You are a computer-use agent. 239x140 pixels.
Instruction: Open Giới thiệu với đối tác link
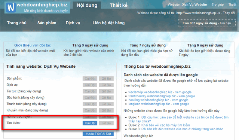(33, 45)
